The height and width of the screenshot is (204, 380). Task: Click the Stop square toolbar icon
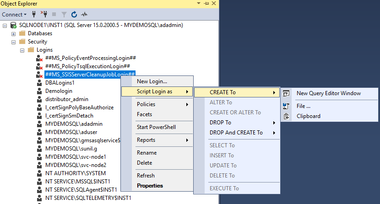pyautogui.click(x=54, y=15)
